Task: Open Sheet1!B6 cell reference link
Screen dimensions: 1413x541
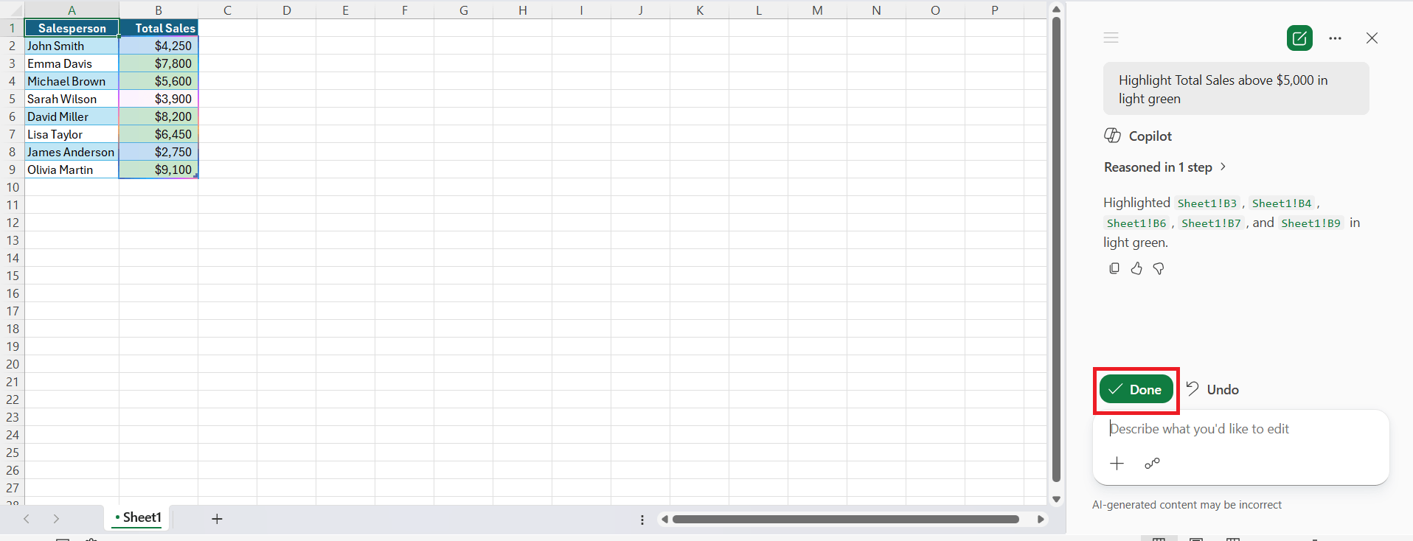Action: [1136, 223]
